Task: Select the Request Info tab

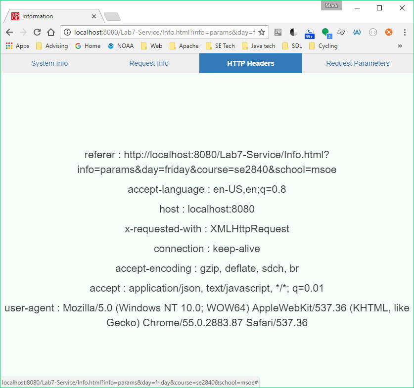Action: 148,63
